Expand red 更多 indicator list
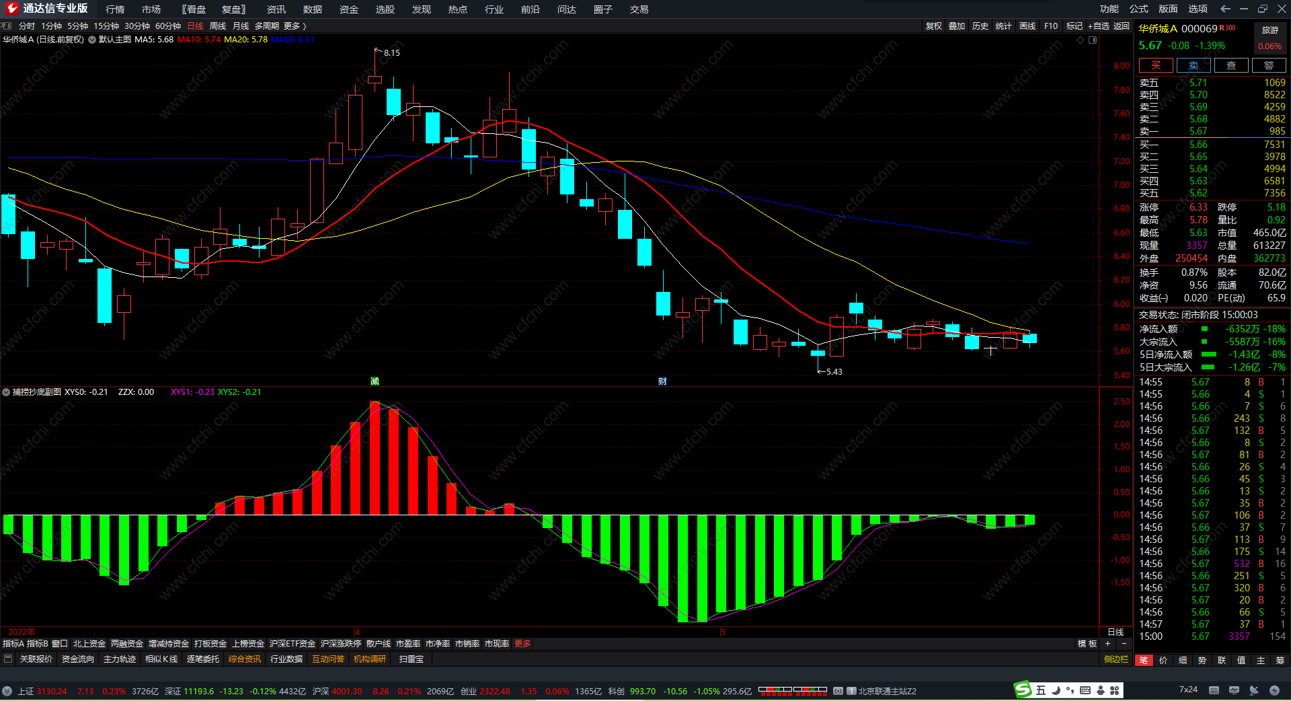 point(522,644)
